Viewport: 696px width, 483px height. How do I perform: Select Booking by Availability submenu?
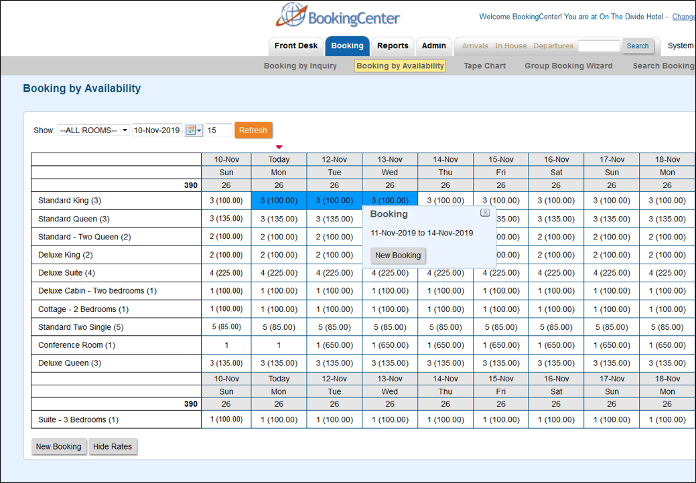click(400, 66)
